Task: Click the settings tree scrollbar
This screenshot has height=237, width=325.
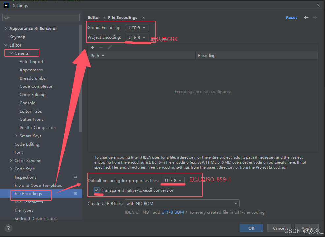Action: coord(81,78)
